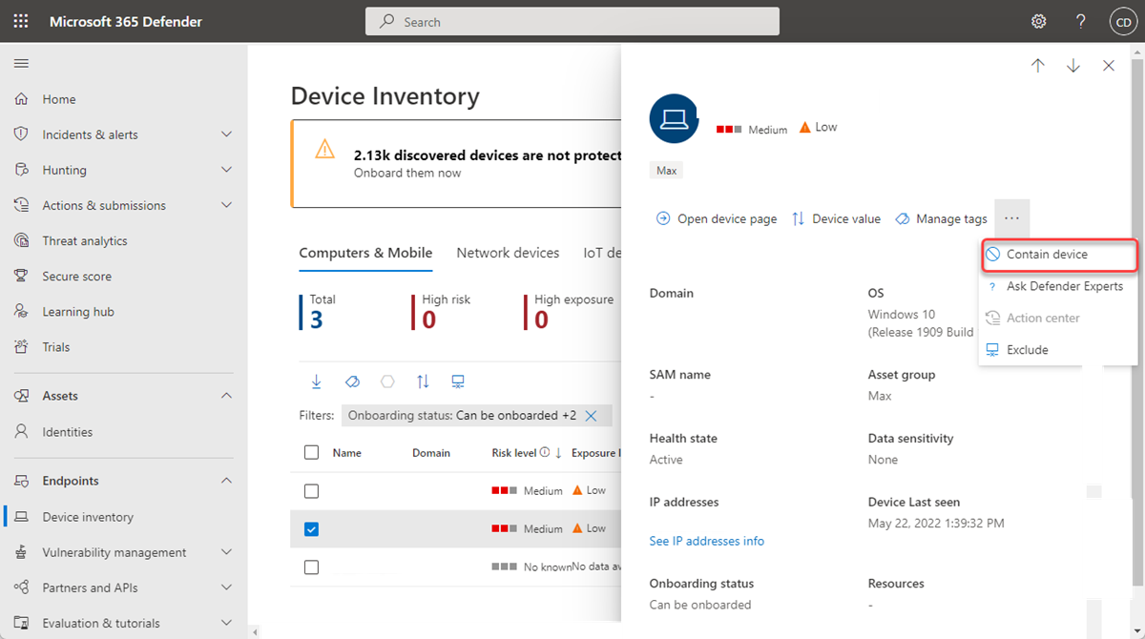Screen dimensions: 1145x639
Task: Sort by Name column header
Action: [347, 453]
